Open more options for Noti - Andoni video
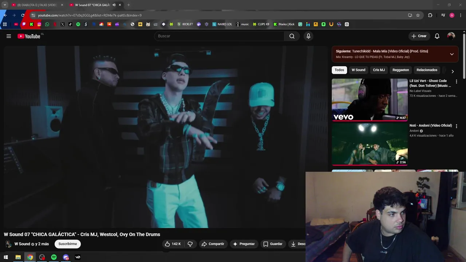The image size is (466, 262). pos(457,126)
